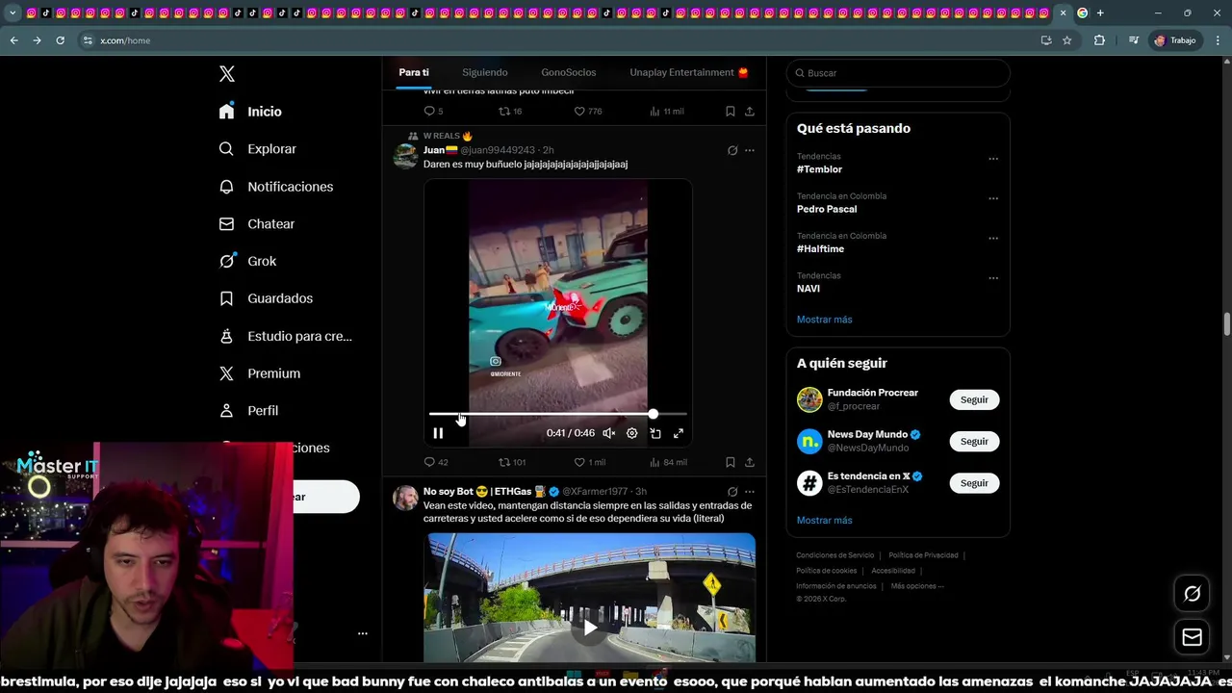Click the X logo in the sidebar
Viewport: 1232px width, 693px height.
(227, 74)
